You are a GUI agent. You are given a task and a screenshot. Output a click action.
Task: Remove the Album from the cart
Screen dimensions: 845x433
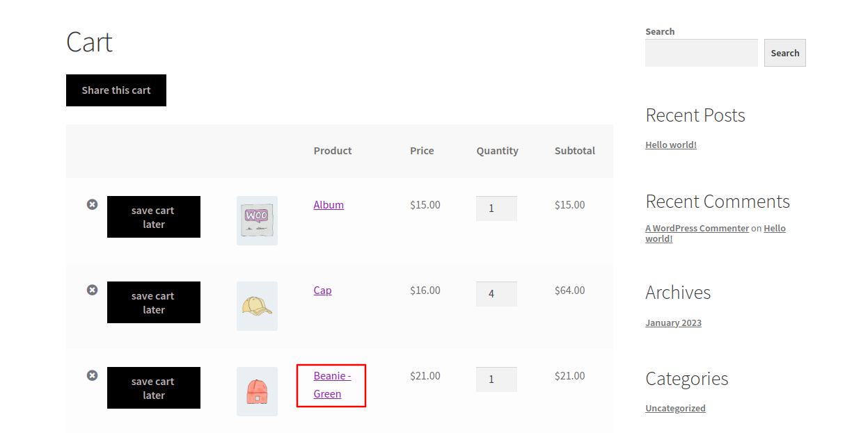click(x=93, y=204)
